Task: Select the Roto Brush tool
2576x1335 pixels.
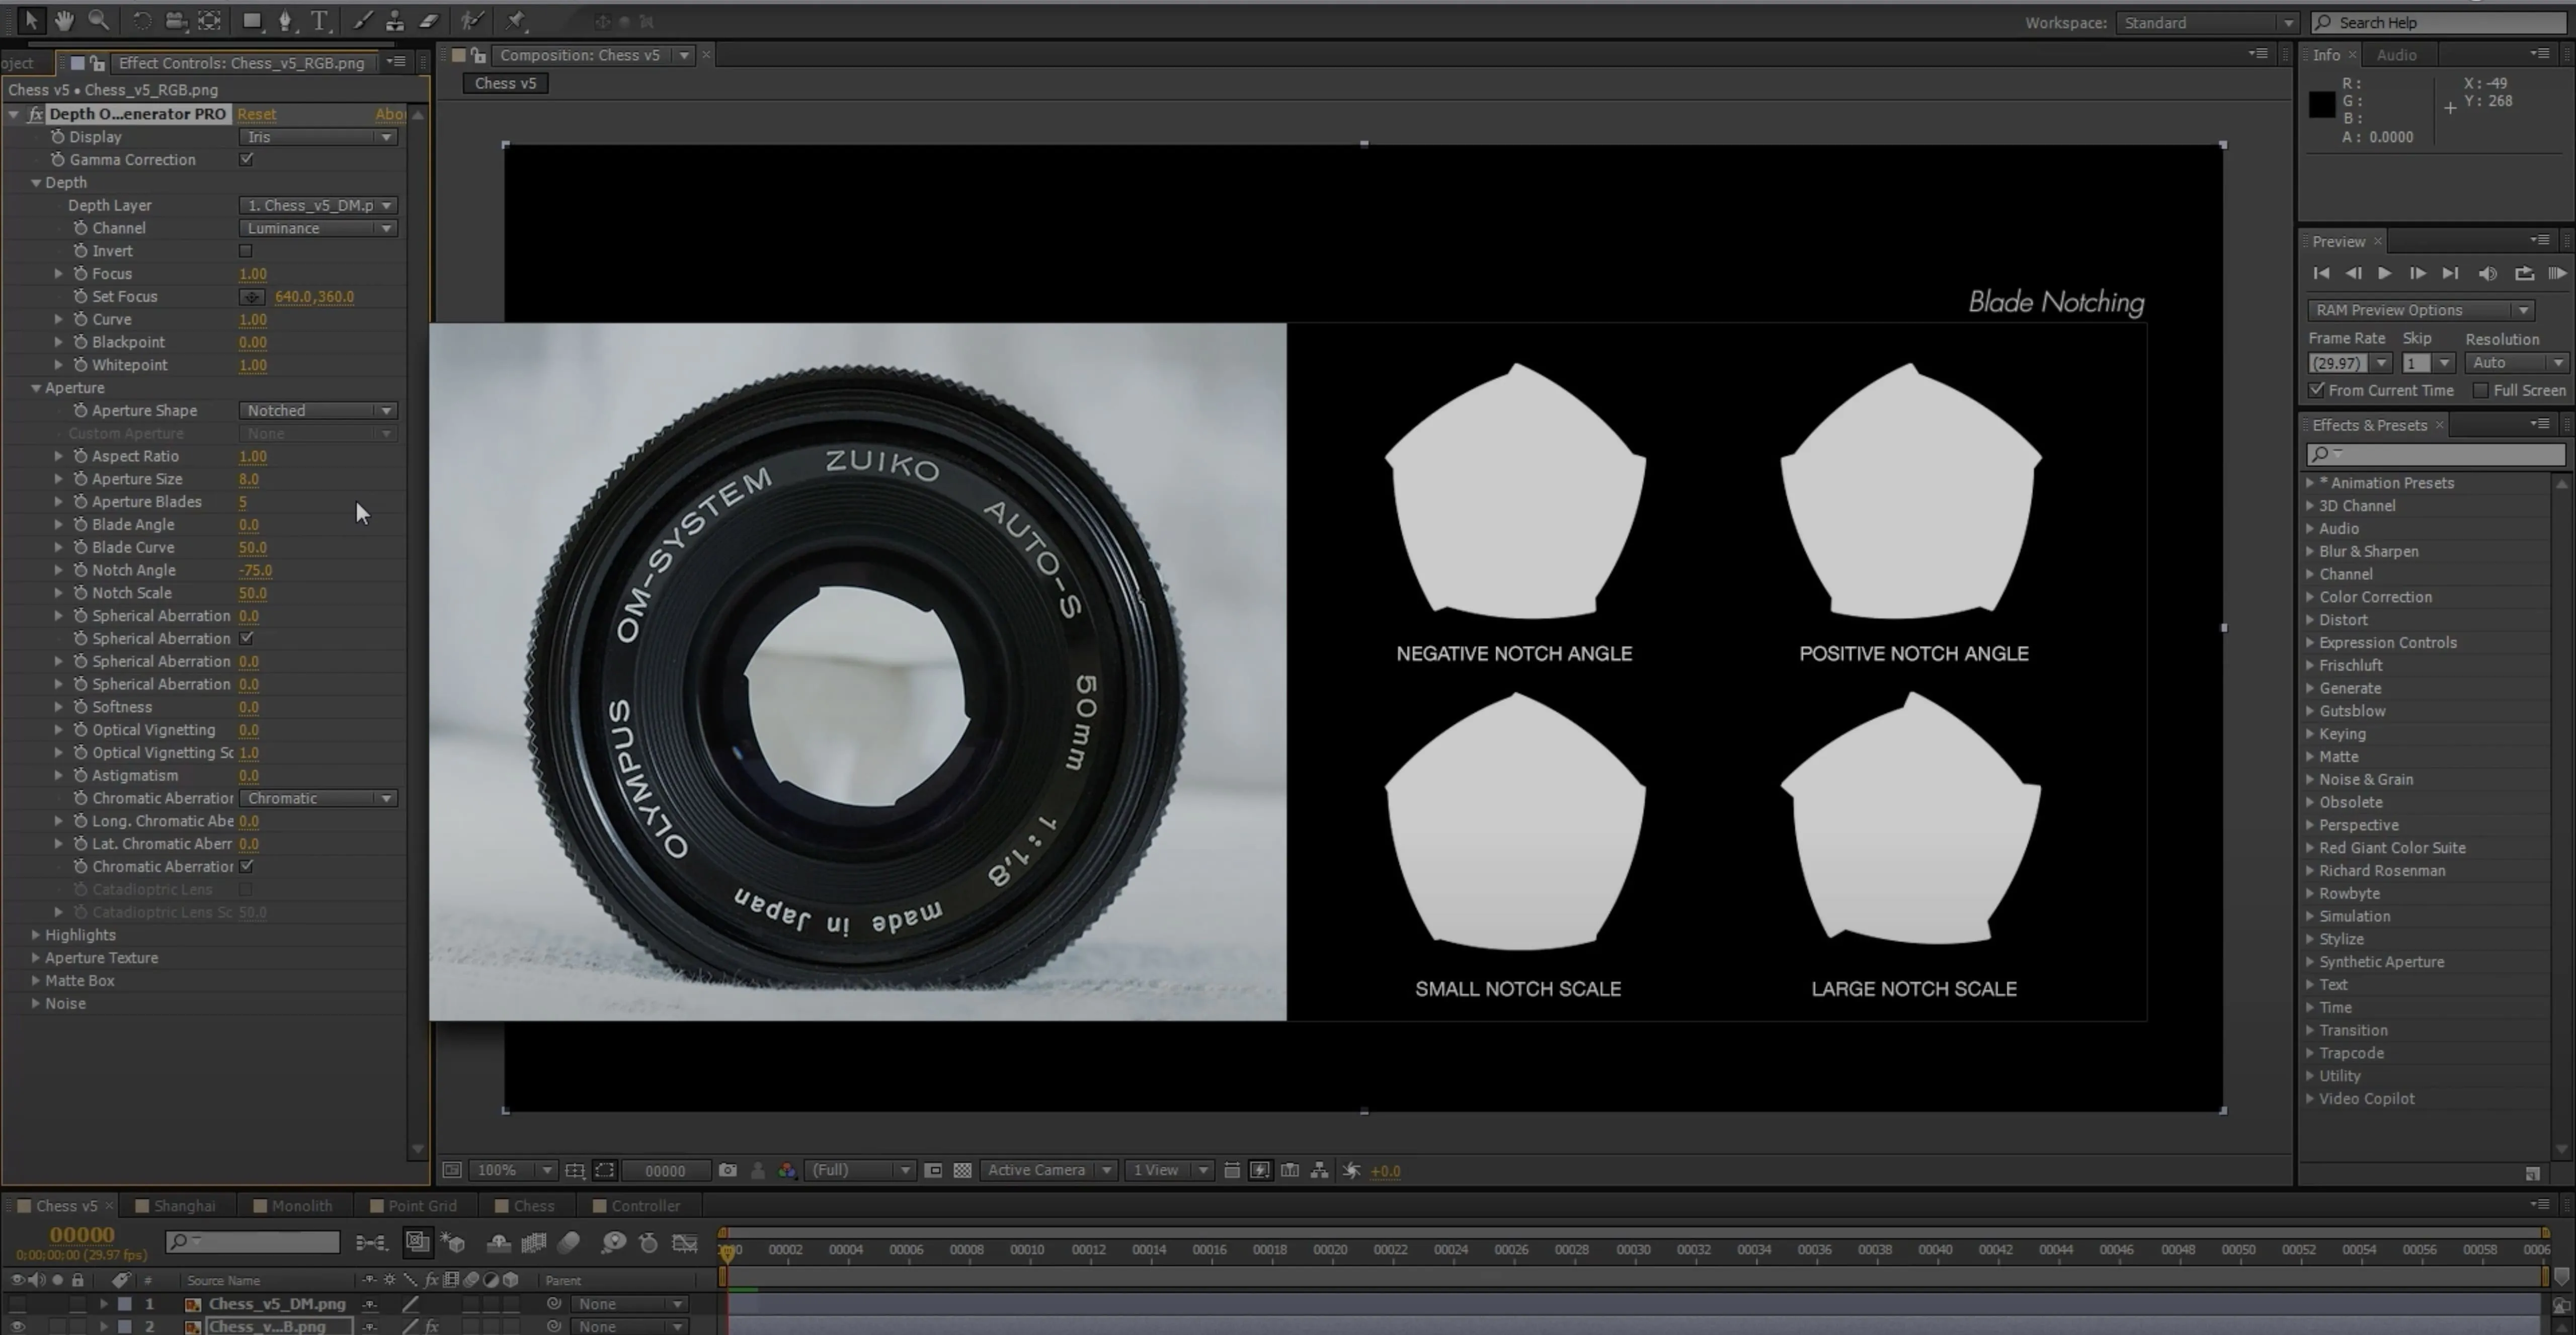Action: (x=472, y=20)
